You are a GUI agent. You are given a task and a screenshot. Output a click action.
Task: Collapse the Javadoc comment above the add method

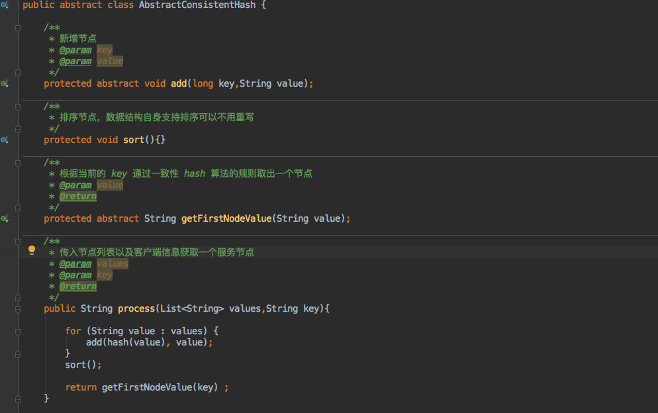[18, 28]
